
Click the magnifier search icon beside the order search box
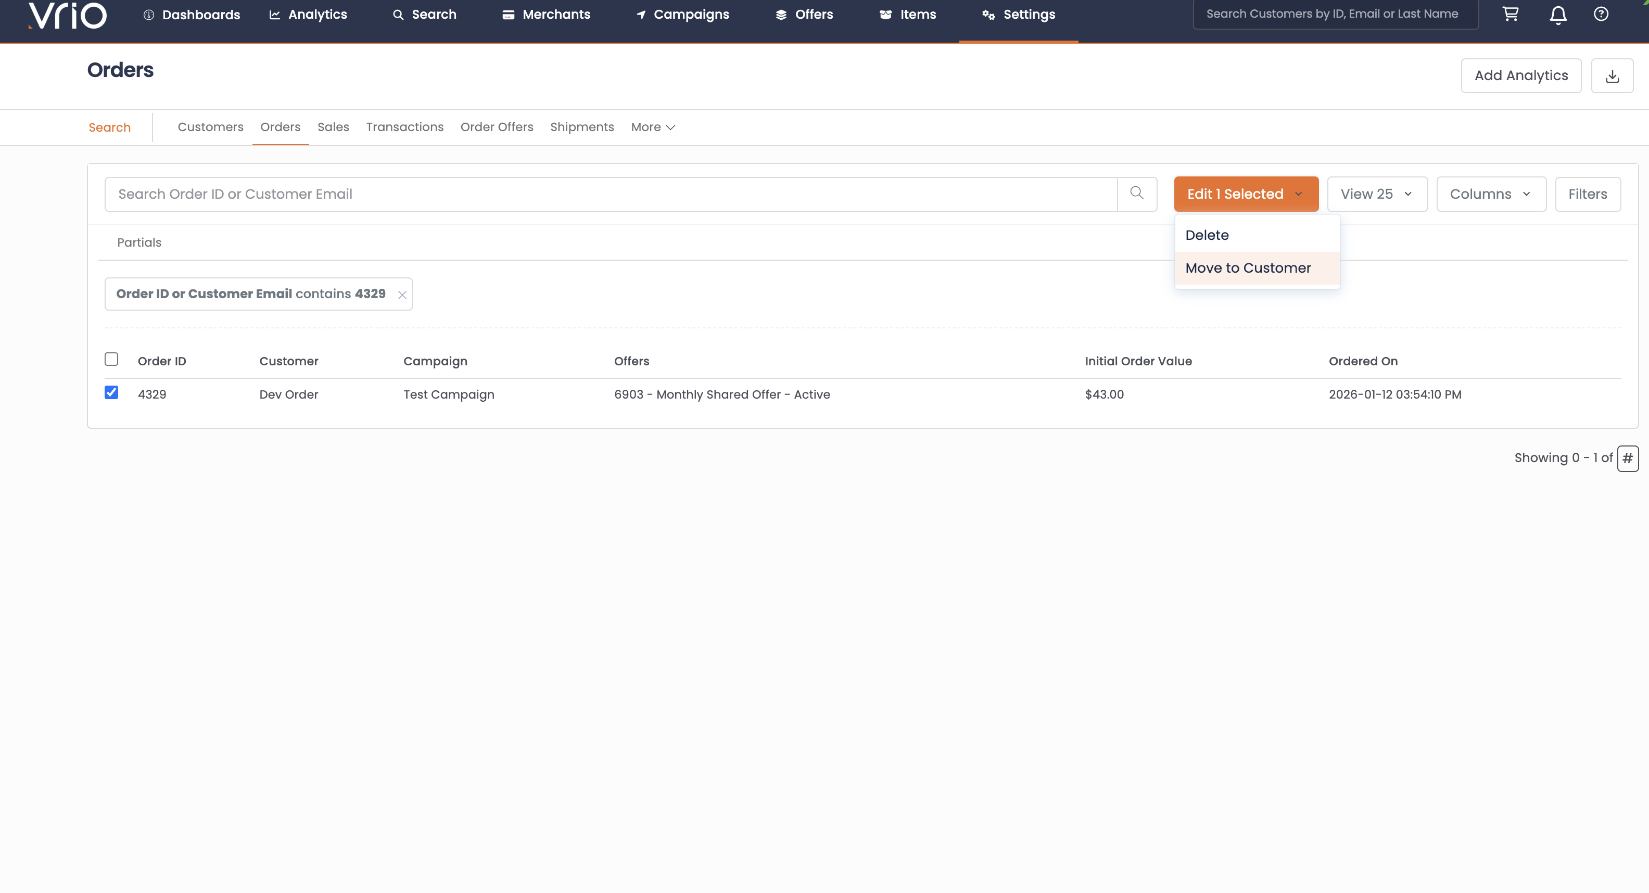(x=1137, y=193)
